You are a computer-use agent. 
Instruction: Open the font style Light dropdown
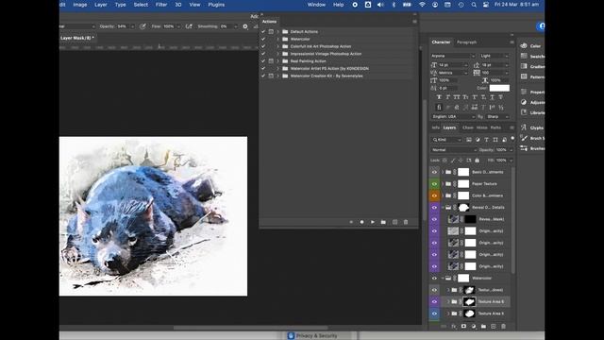(x=495, y=56)
